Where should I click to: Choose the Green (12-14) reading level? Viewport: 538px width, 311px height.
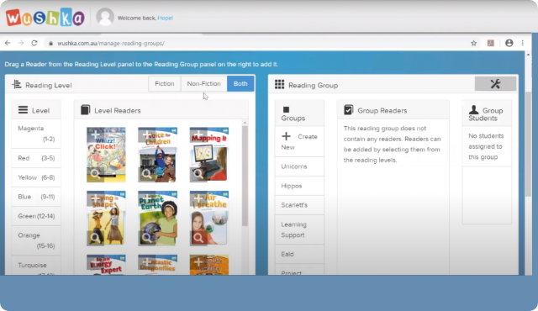pyautogui.click(x=36, y=216)
